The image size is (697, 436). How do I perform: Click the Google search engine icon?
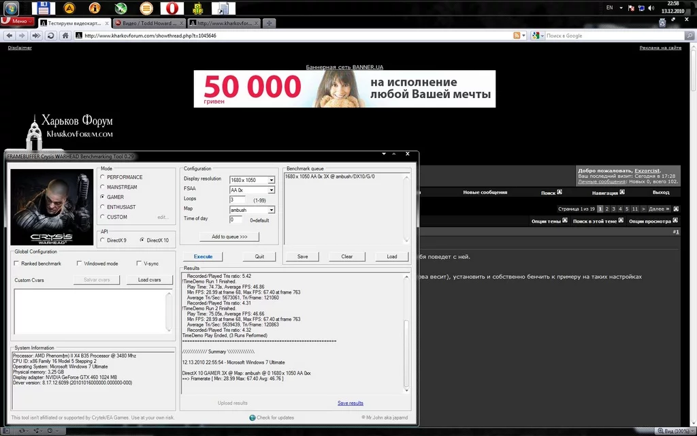[x=536, y=35]
